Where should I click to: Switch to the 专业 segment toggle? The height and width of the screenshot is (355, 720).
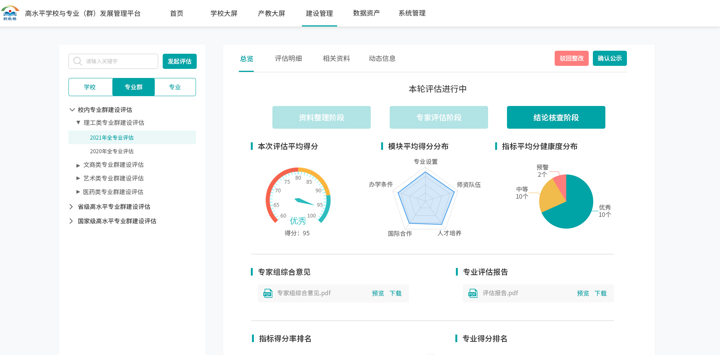[175, 87]
